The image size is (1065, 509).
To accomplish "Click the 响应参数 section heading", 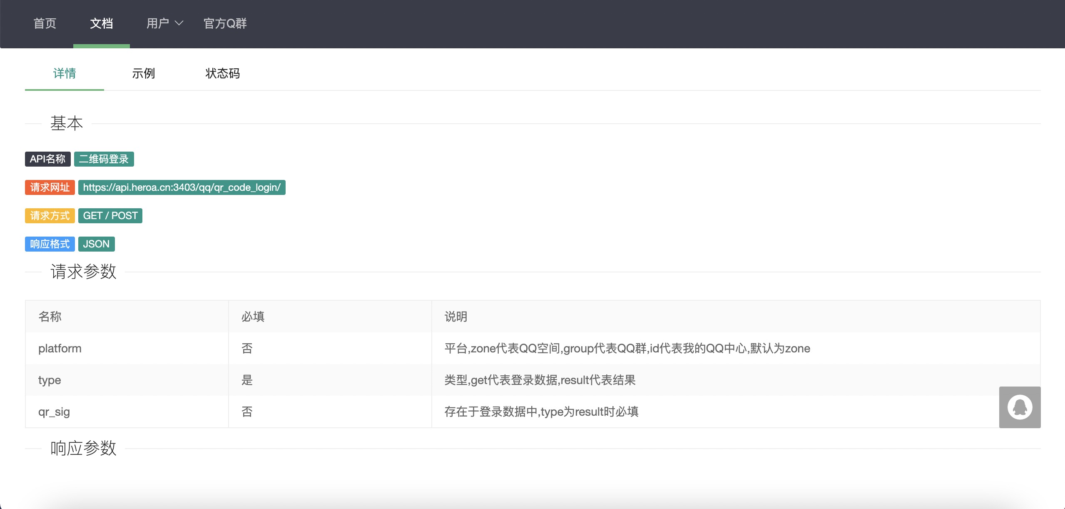I will point(83,448).
